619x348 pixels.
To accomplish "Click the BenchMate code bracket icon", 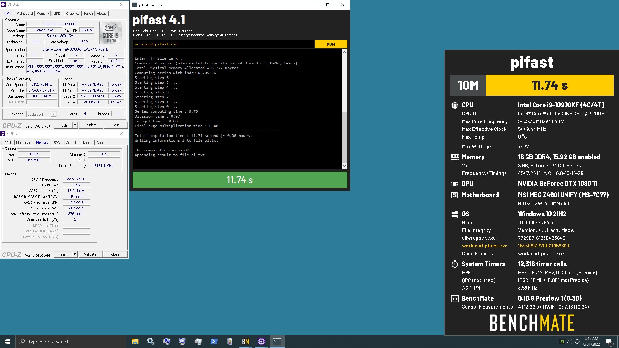I will click(455, 299).
